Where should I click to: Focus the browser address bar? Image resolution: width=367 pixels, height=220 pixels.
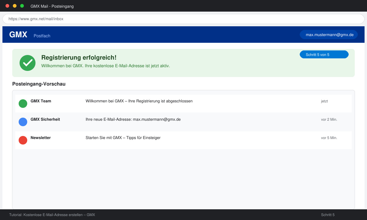click(x=183, y=19)
